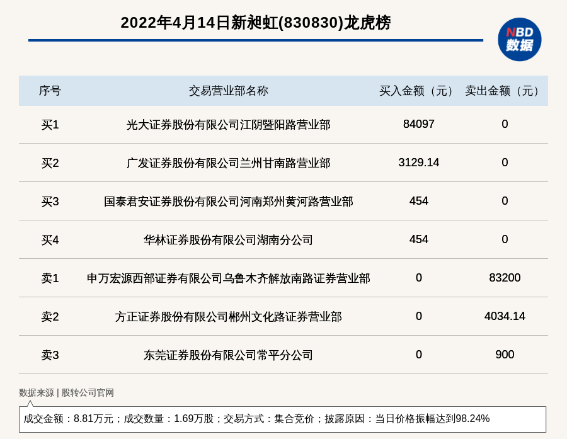Click the sell amount 0 in 买3 row
The width and height of the screenshot is (567, 439).
coord(505,201)
